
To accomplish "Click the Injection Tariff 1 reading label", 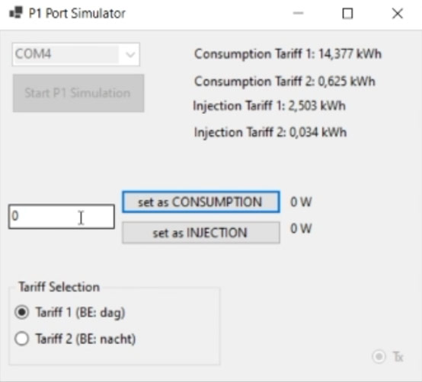I will pos(269,106).
